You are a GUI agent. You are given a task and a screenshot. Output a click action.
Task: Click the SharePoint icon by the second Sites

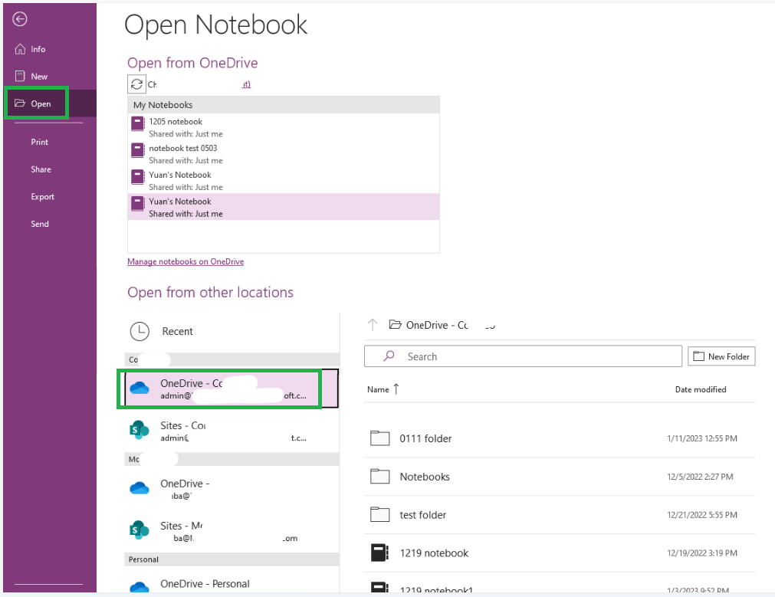pyautogui.click(x=139, y=530)
